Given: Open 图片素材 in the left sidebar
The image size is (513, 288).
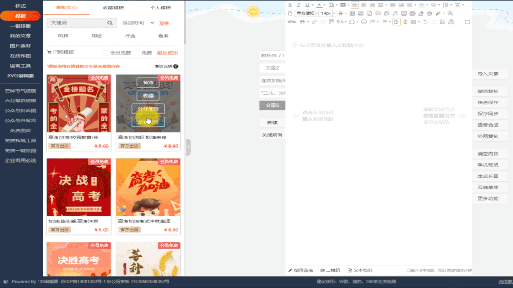Looking at the screenshot, I should coord(20,46).
